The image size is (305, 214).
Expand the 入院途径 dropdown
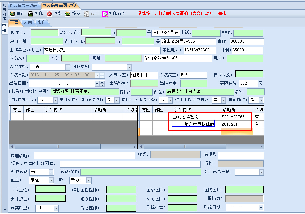pos(67,67)
